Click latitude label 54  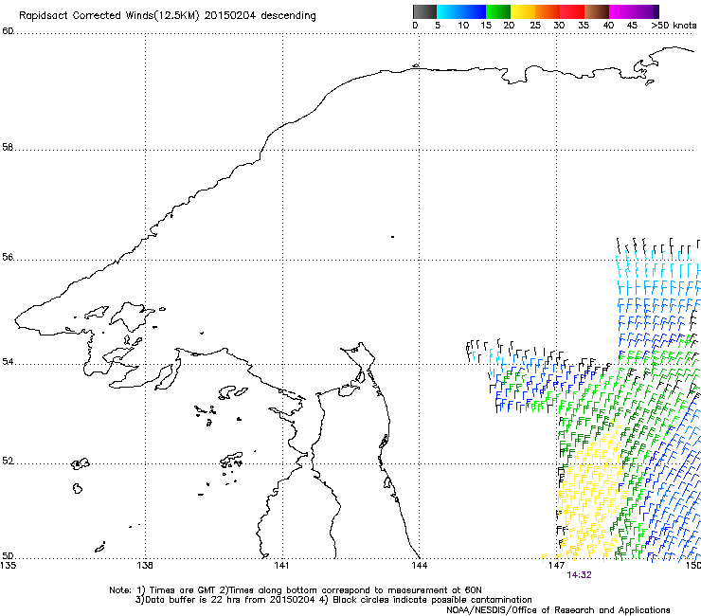[8, 361]
